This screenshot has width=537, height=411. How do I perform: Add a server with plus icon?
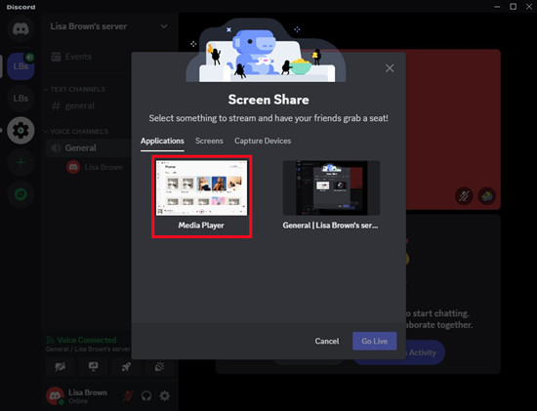click(x=21, y=162)
